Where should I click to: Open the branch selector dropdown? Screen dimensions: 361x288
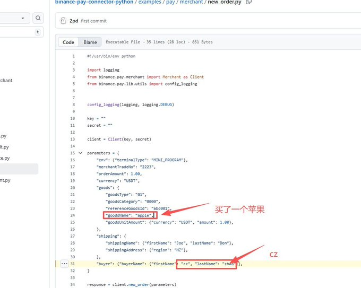click(x=14, y=18)
